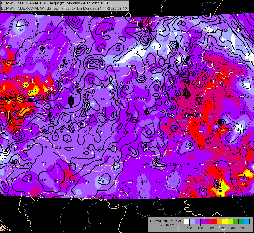Select the lime green legend swatch
Screen dimensions: 254x233
pyautogui.click(x=230, y=222)
